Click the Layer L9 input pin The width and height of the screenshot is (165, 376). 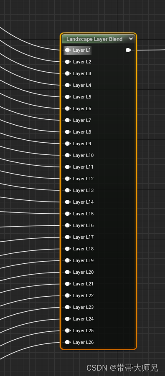coord(68,144)
